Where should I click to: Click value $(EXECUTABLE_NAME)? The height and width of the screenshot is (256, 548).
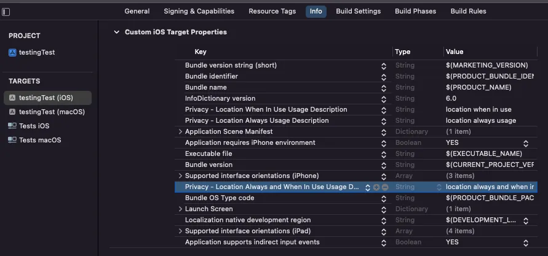point(483,153)
